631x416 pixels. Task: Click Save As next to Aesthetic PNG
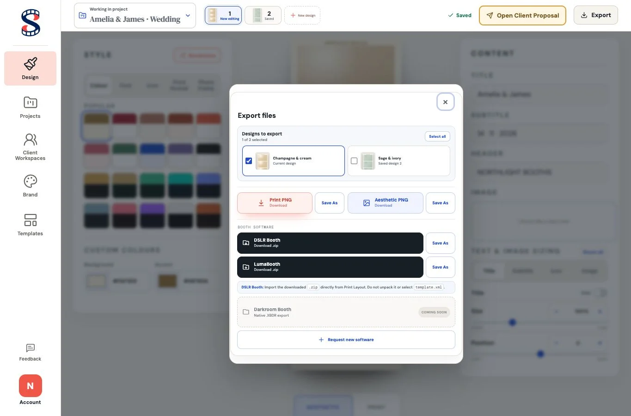[440, 203]
